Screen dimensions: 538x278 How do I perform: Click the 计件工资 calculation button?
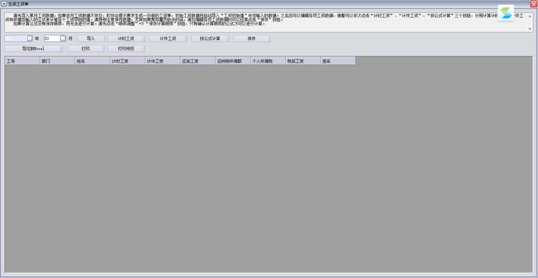[168, 38]
